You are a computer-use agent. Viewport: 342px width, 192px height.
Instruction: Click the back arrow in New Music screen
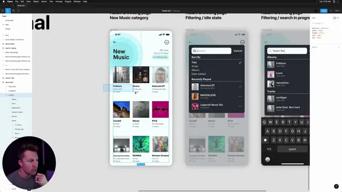click(115, 42)
